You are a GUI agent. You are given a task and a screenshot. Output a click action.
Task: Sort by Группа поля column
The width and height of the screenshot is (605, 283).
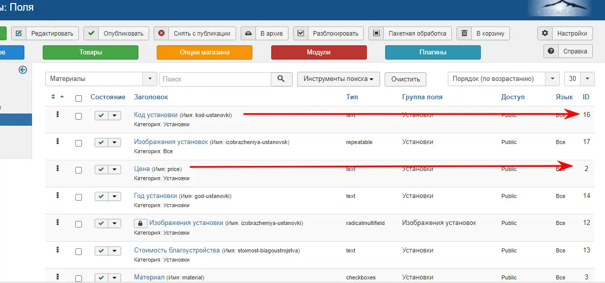pos(422,97)
